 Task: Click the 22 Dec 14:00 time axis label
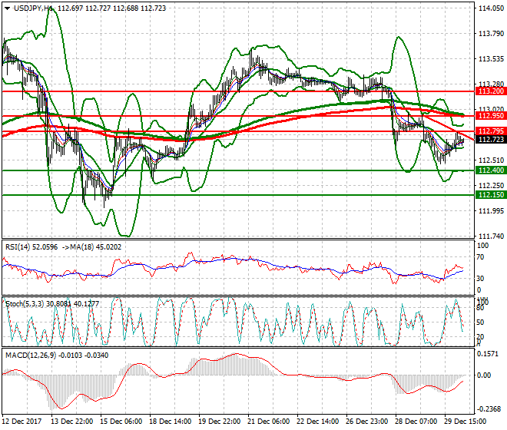[317, 422]
